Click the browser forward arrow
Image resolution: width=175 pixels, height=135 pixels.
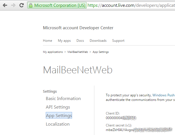click(13, 5)
